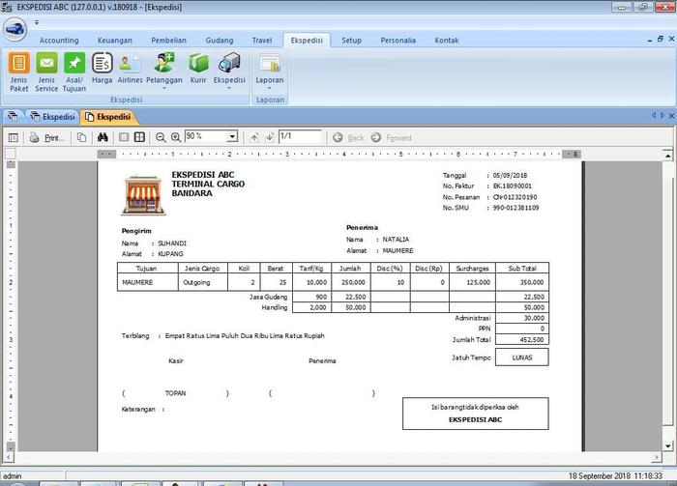Image resolution: width=677 pixels, height=486 pixels.
Task: Click the zoom in magnifier icon
Action: point(175,137)
